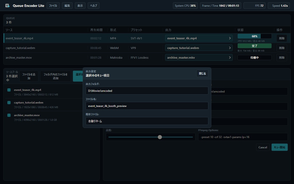Screen dimensions: 294x184
Task: Click the ソース column header
Action: click(9, 30)
